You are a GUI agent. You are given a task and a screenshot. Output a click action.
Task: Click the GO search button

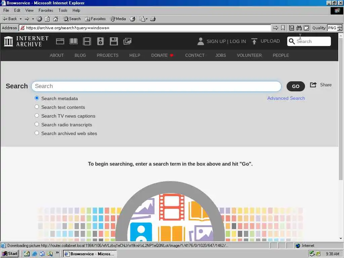pos(296,86)
